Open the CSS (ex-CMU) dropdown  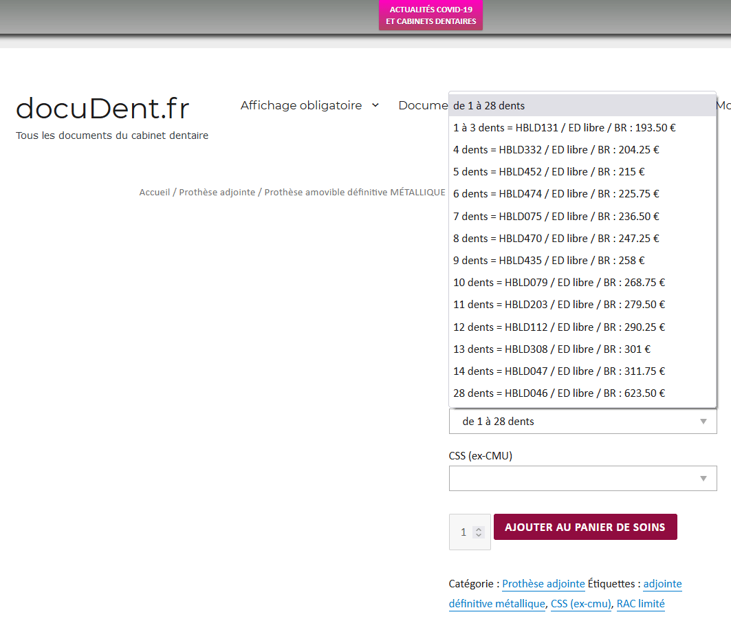[x=582, y=478]
